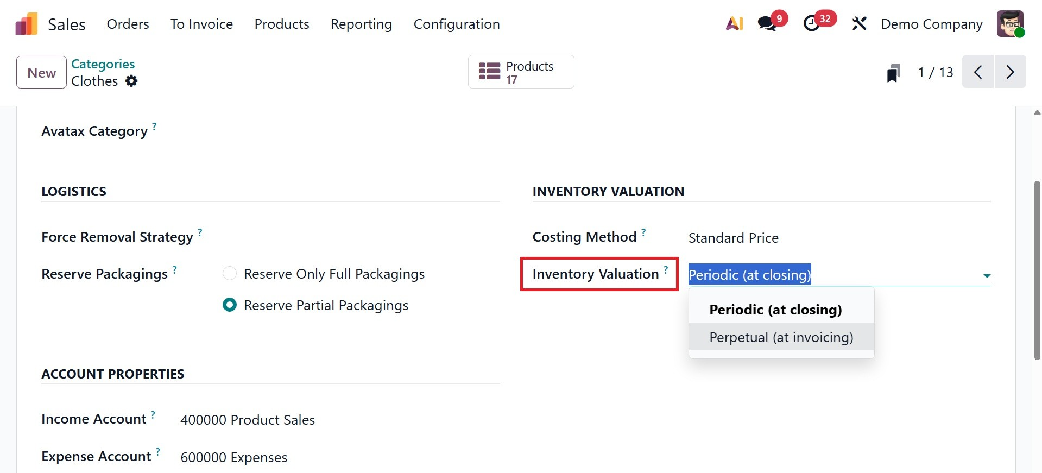Click the user avatar thumbnail
Image resolution: width=1042 pixels, height=473 pixels.
click(1010, 24)
